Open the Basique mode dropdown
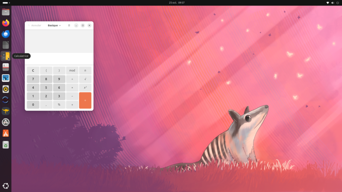 click(x=54, y=26)
